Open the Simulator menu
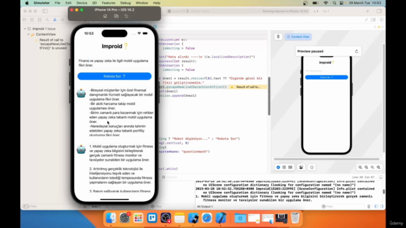The width and height of the screenshot is (406, 228). pyautogui.click(x=41, y=3)
